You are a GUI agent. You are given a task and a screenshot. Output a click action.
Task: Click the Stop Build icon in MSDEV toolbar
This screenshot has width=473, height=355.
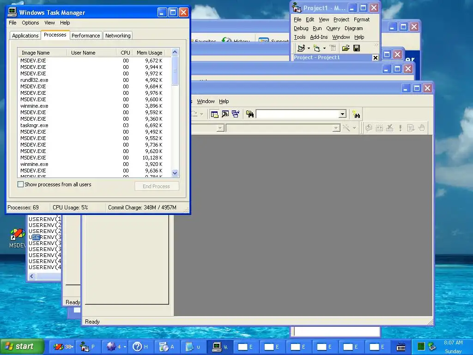pos(390,128)
